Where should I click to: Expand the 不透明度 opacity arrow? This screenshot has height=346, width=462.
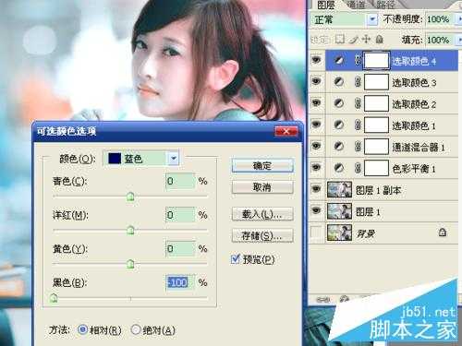[x=458, y=19]
